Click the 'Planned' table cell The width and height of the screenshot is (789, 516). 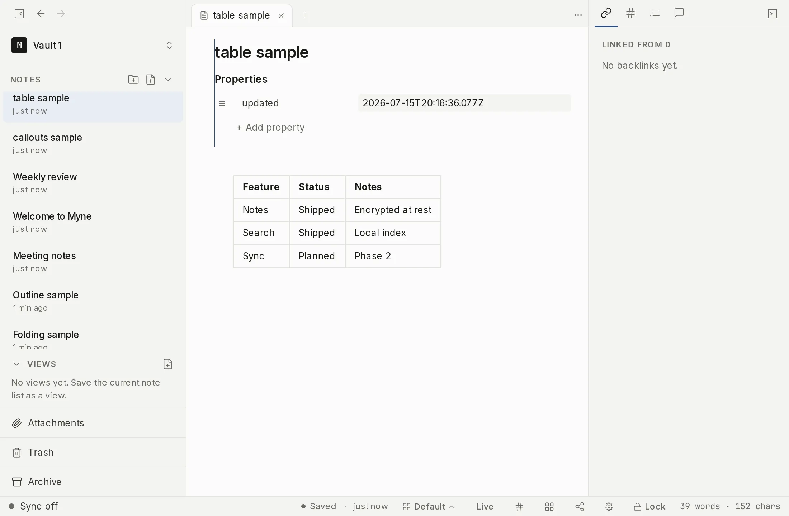[317, 256]
